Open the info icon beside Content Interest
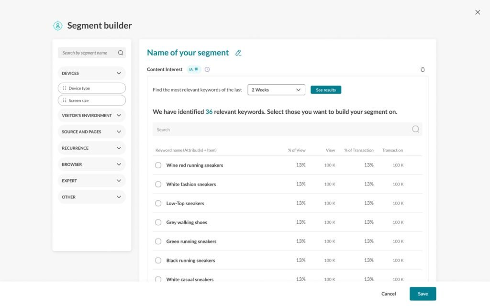This screenshot has height=306, width=490. point(207,69)
